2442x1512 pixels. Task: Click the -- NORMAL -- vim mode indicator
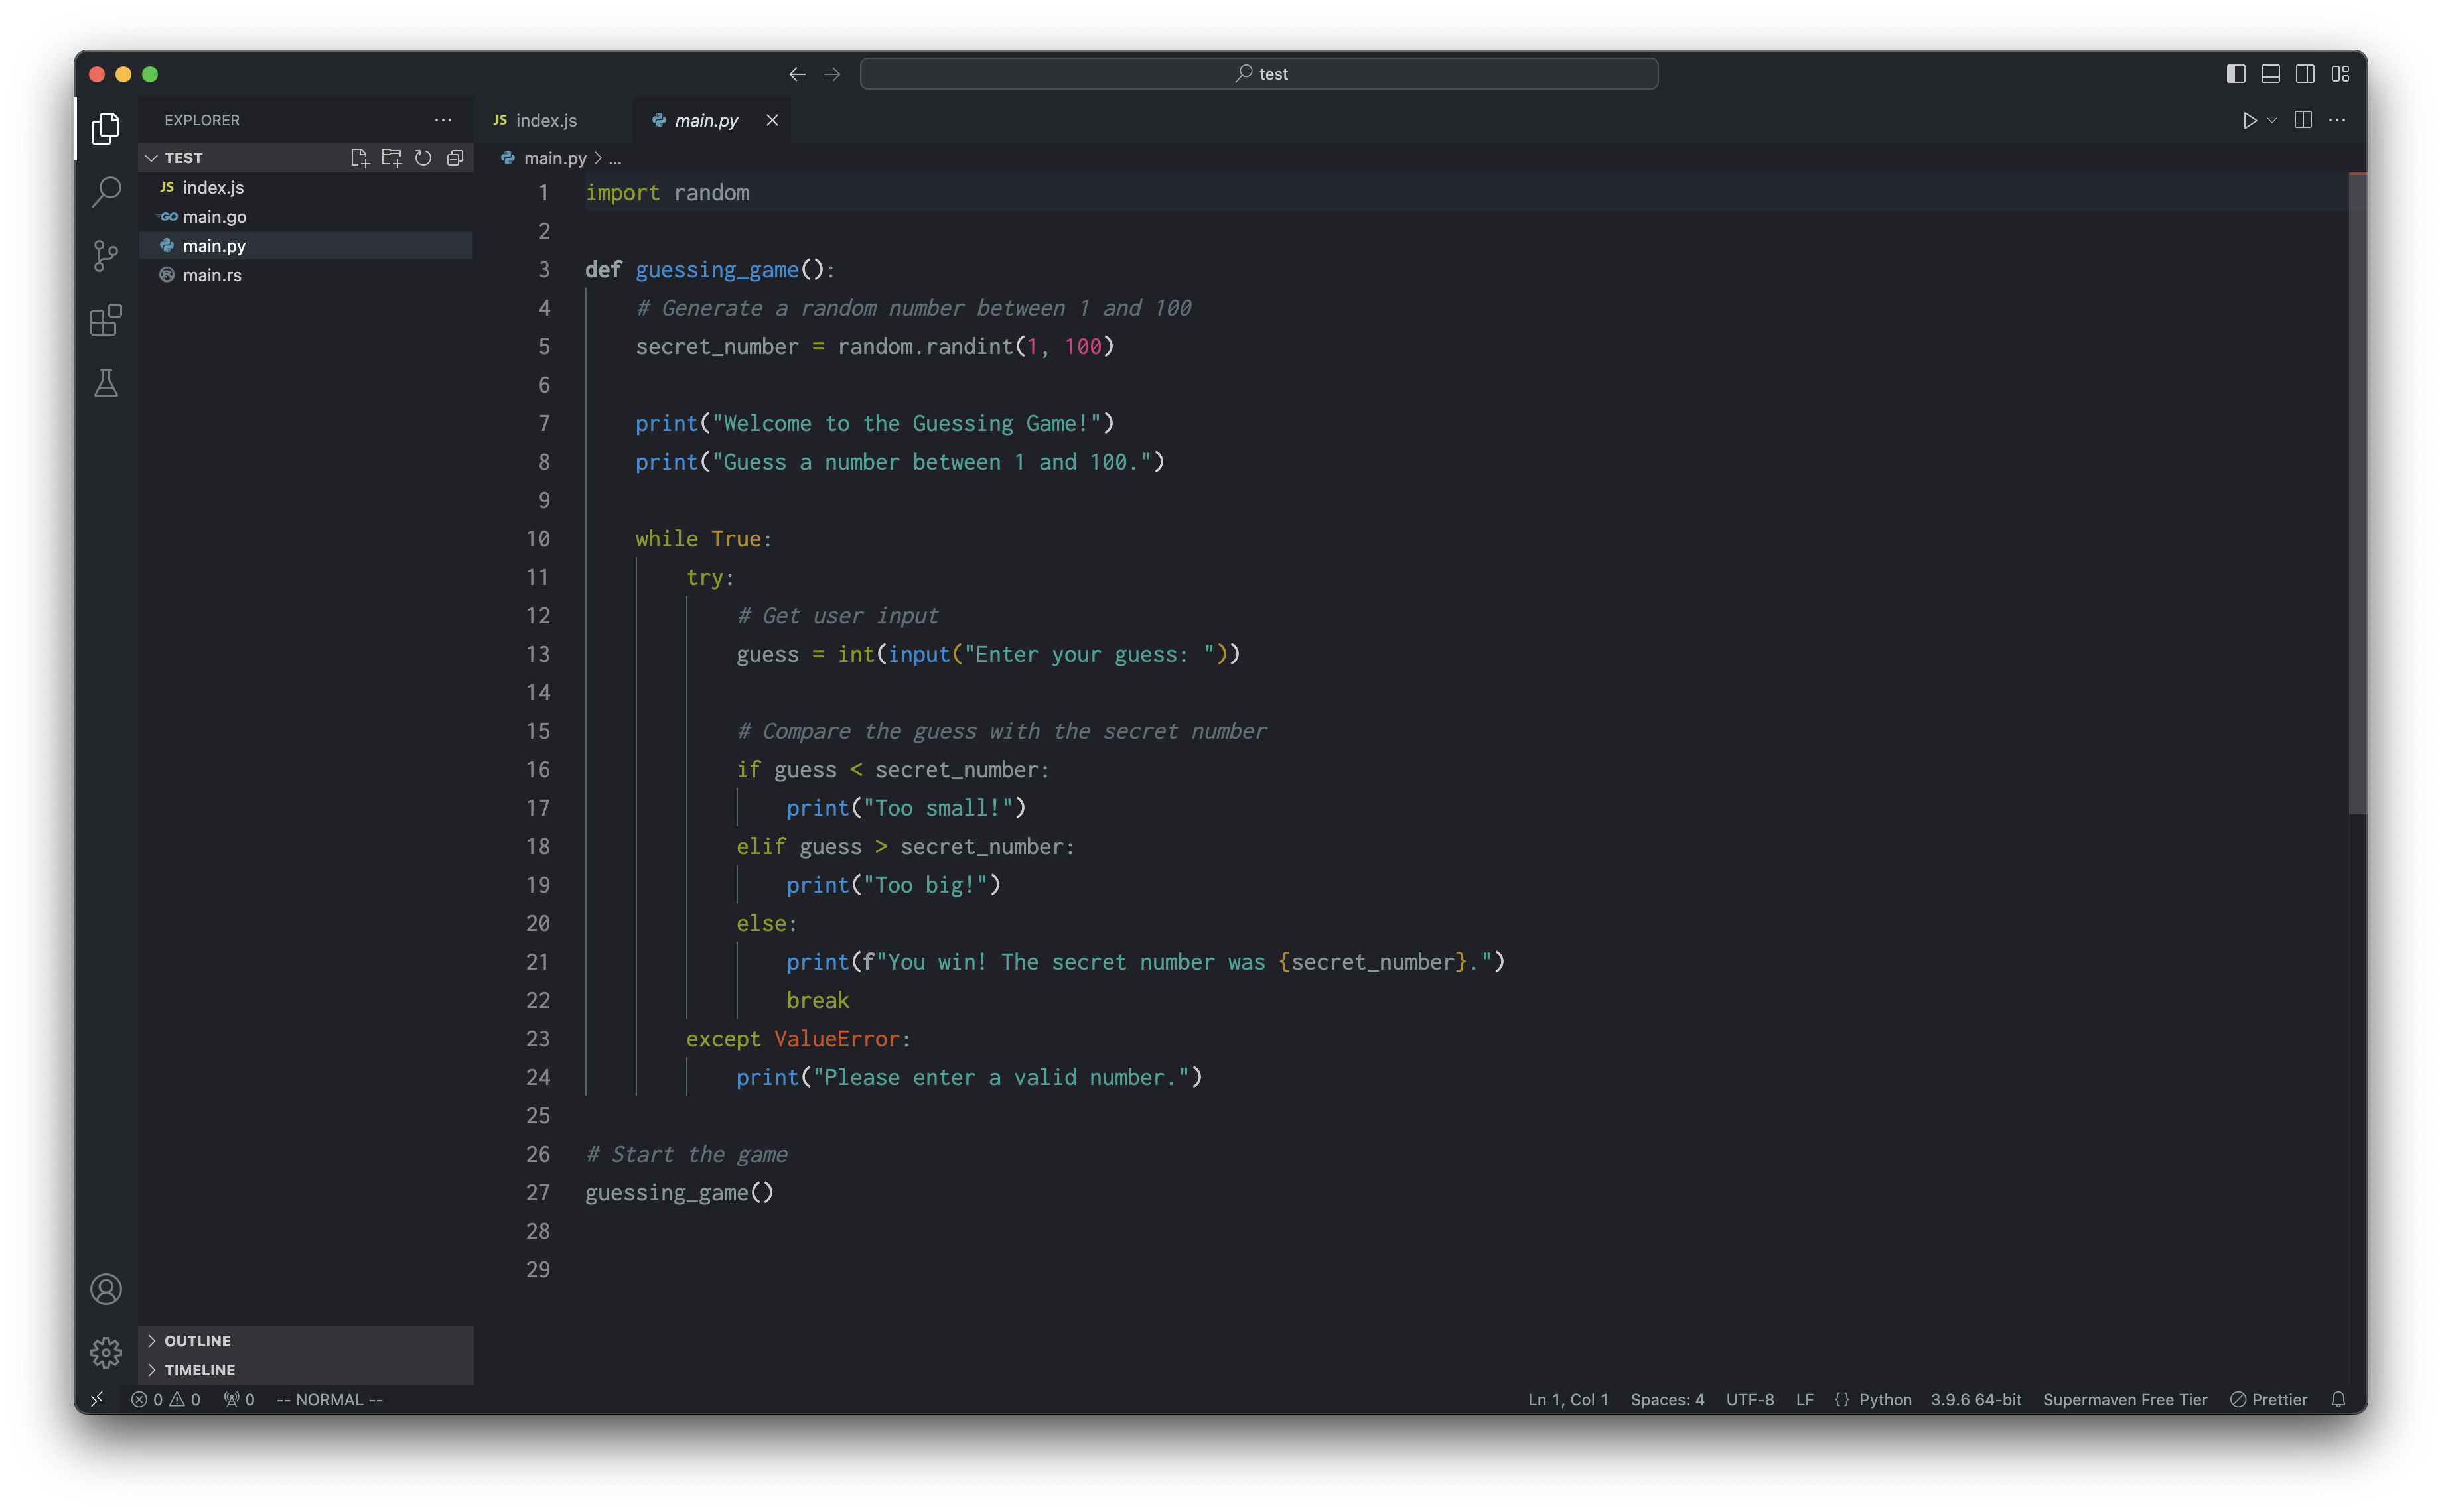tap(329, 1399)
